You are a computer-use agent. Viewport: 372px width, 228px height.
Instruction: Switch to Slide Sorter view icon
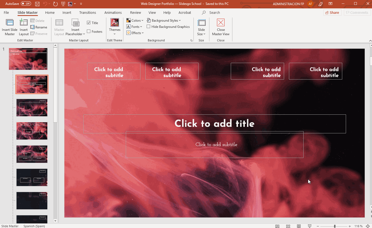coord(288,226)
